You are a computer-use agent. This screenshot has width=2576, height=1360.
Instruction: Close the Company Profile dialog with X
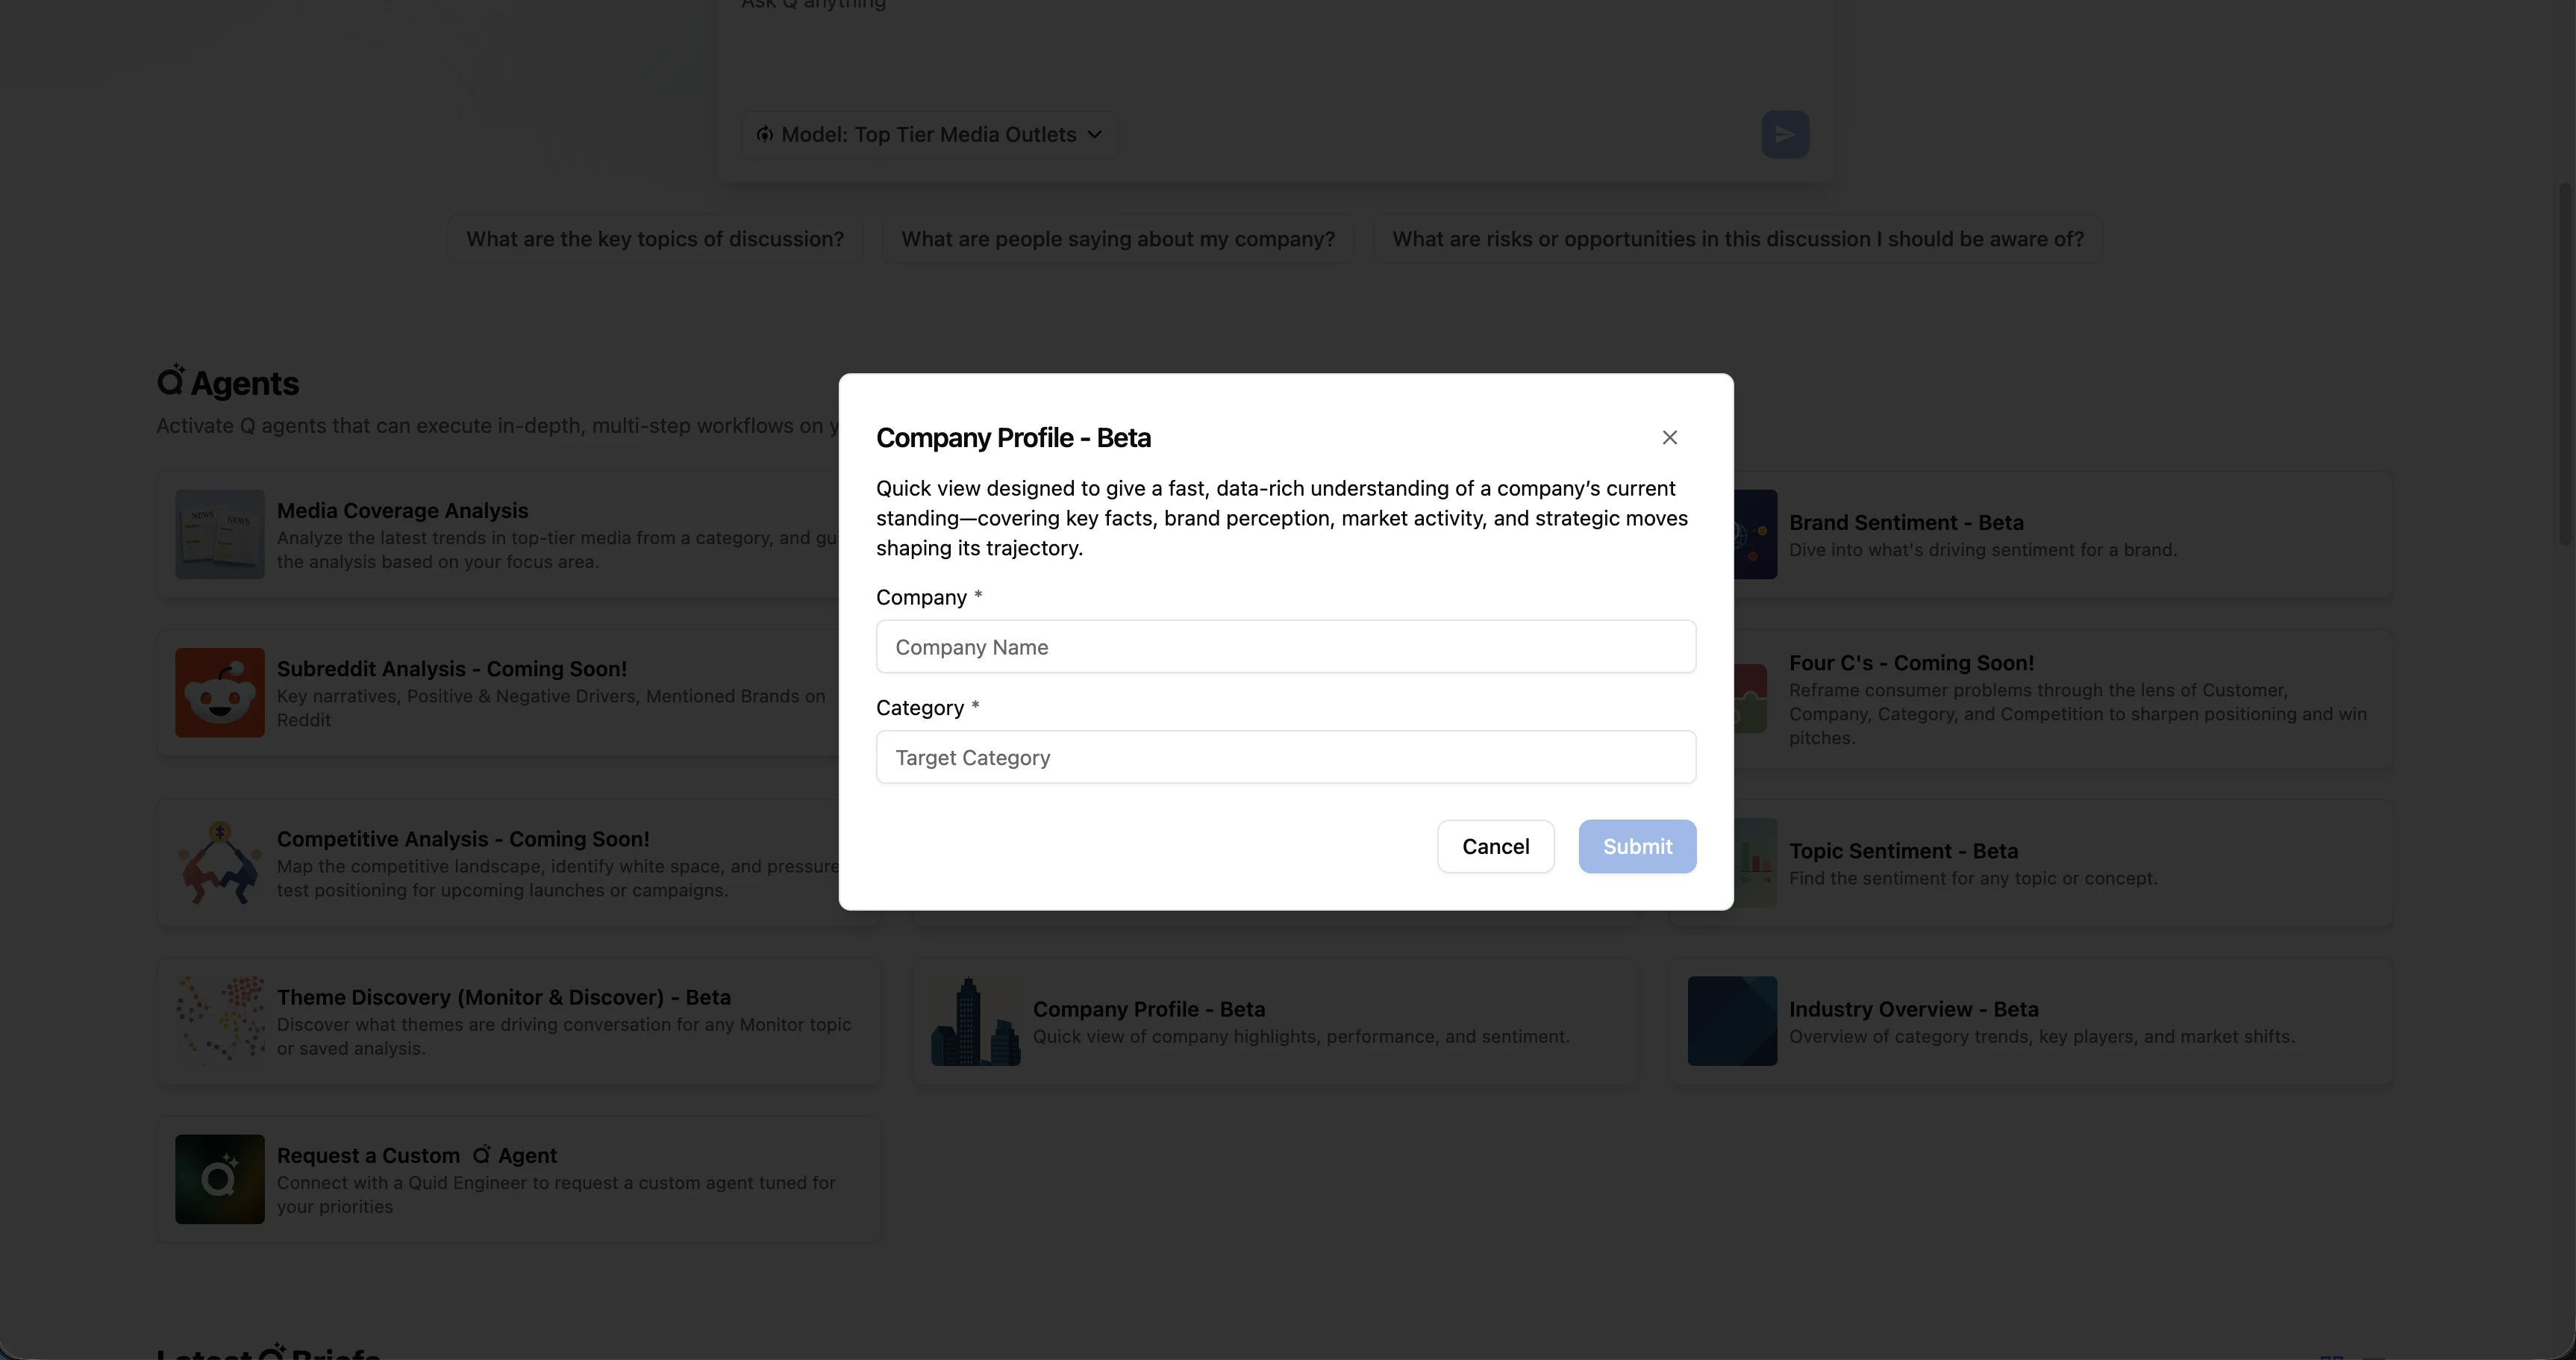pyautogui.click(x=1669, y=437)
